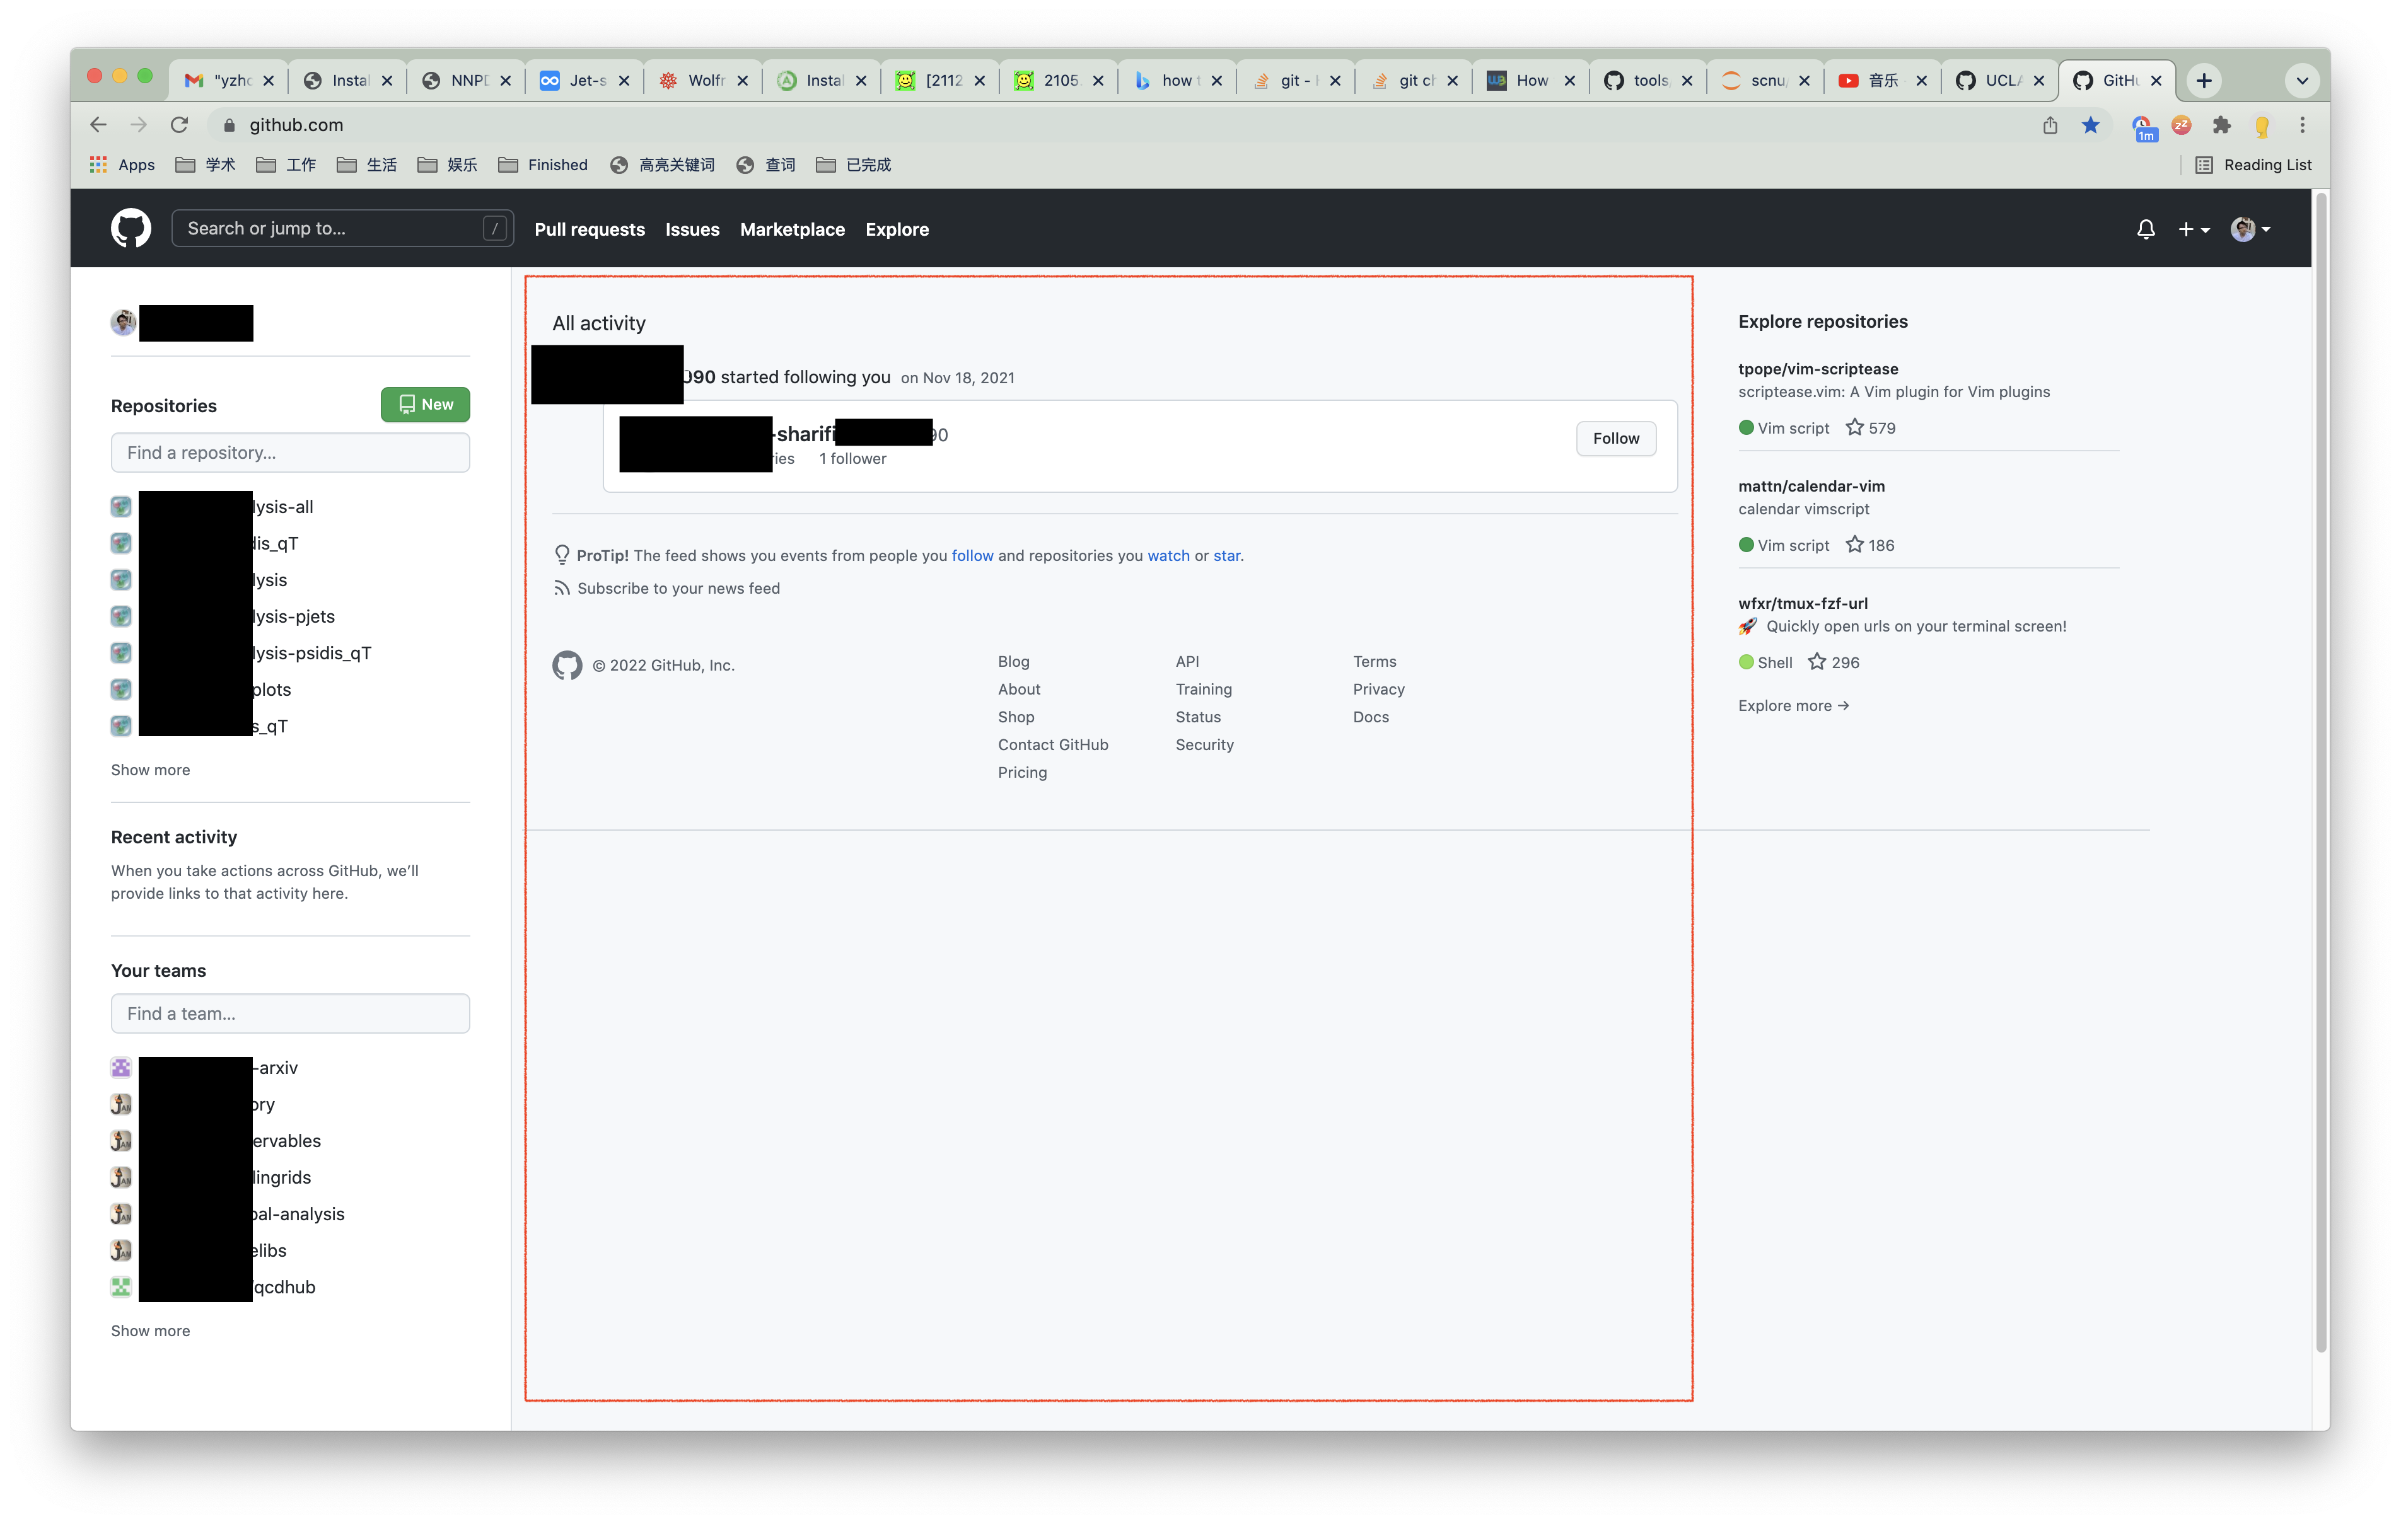This screenshot has height=1524, width=2401.
Task: Click the New repository book icon
Action: (408, 405)
